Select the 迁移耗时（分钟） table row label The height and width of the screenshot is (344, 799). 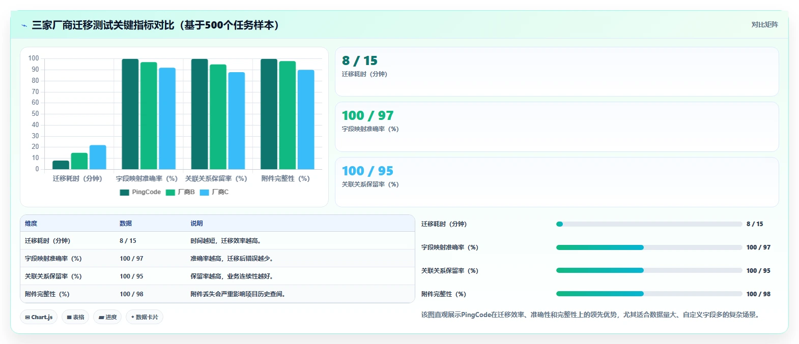click(x=48, y=241)
